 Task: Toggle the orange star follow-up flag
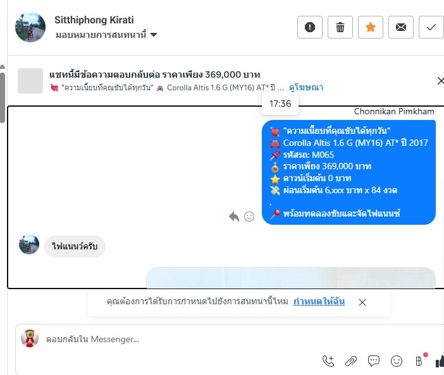pos(371,27)
